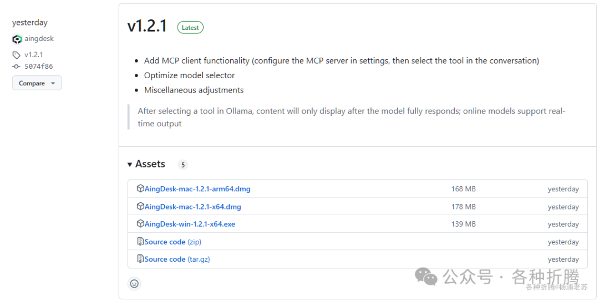The image size is (599, 301).
Task: Click the commit icon beside 5074f86
Action: click(17, 67)
